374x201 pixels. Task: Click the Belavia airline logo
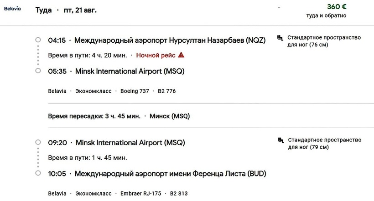(x=12, y=9)
